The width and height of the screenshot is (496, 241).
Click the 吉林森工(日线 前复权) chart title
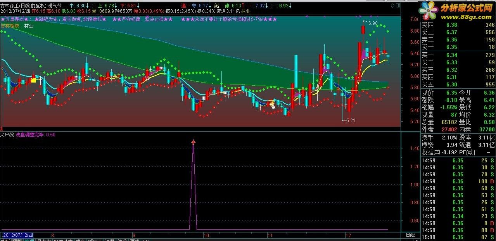(x=23, y=6)
